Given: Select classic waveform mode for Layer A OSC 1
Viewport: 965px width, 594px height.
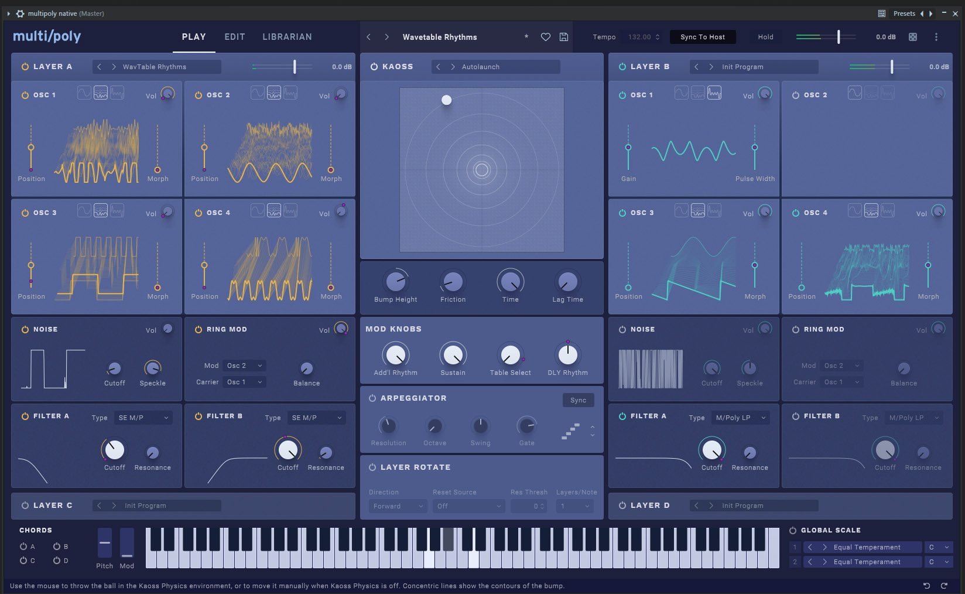Looking at the screenshot, I should coord(84,93).
